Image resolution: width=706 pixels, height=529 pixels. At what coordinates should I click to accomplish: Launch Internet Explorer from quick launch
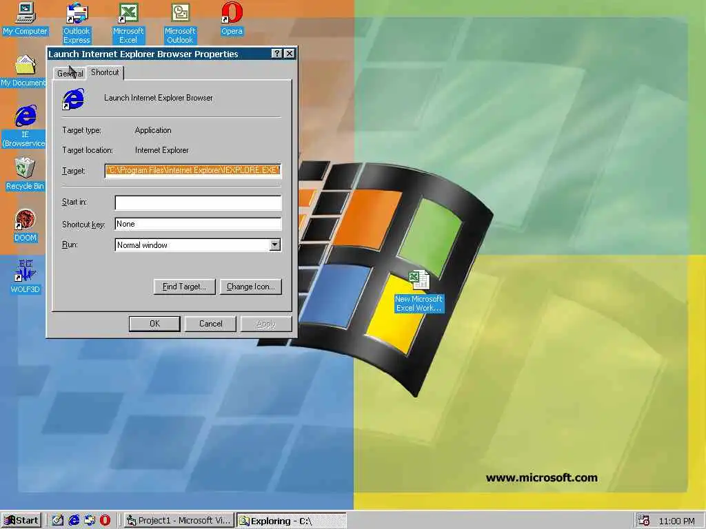click(x=73, y=521)
